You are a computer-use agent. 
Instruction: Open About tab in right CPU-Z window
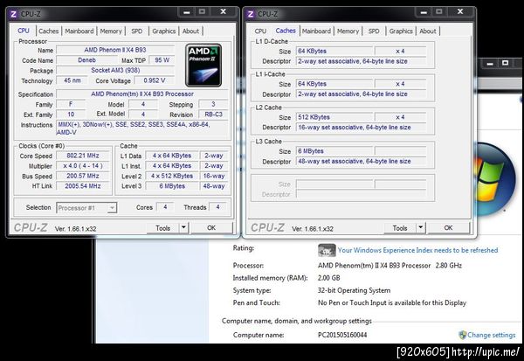coord(427,31)
